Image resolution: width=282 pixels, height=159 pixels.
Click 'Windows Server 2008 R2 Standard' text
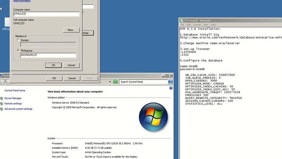[x=70, y=103]
